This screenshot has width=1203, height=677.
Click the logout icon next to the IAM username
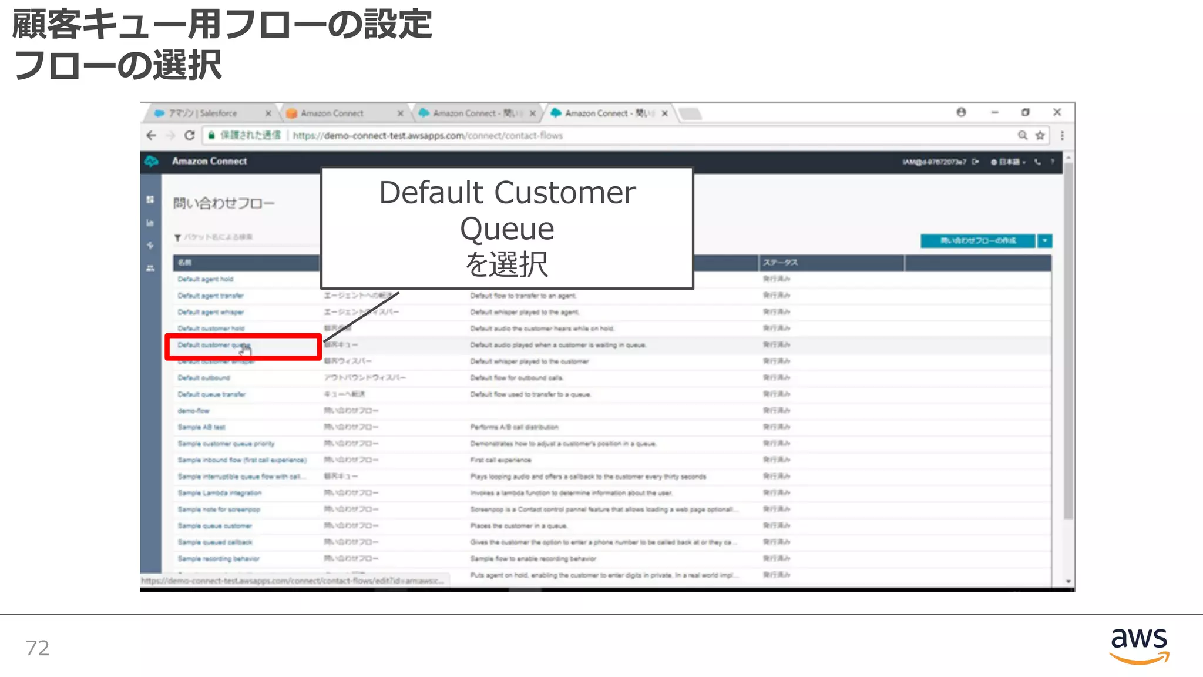pos(976,162)
